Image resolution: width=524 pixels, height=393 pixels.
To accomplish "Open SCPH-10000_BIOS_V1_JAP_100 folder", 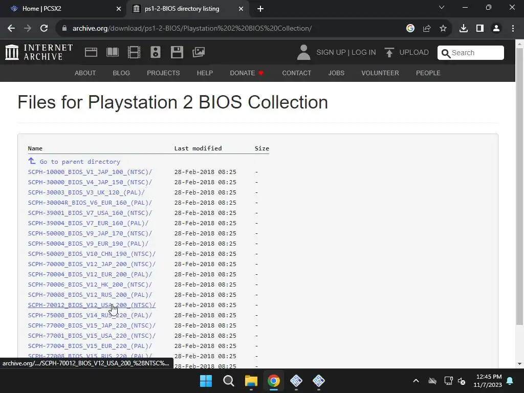I will (x=90, y=172).
